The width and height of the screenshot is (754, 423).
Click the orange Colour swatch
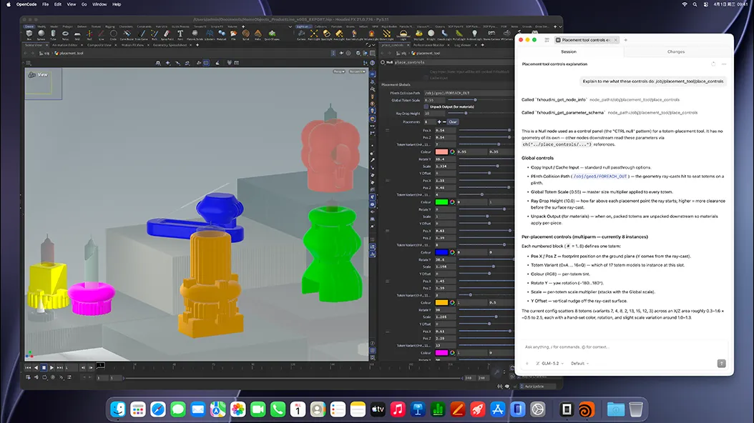441,302
